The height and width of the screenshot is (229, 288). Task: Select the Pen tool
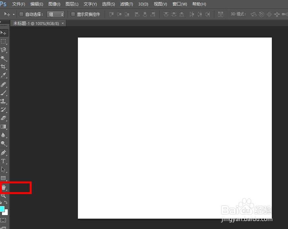(x=4, y=152)
